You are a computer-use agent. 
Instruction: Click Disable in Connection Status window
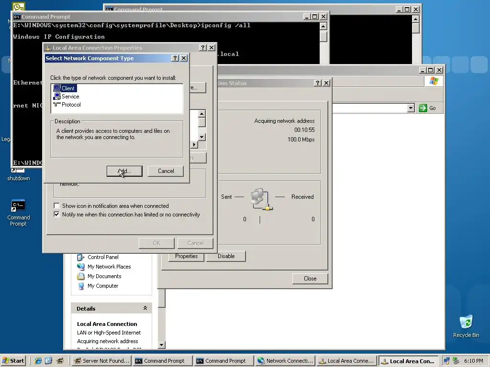[x=226, y=256]
